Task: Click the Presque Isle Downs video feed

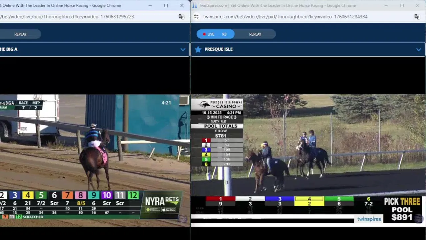Action: point(308,160)
